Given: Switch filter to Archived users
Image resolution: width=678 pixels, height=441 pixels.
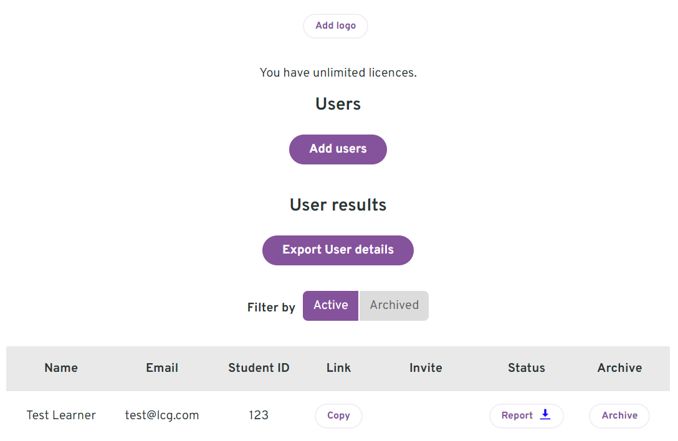Looking at the screenshot, I should click(x=394, y=306).
